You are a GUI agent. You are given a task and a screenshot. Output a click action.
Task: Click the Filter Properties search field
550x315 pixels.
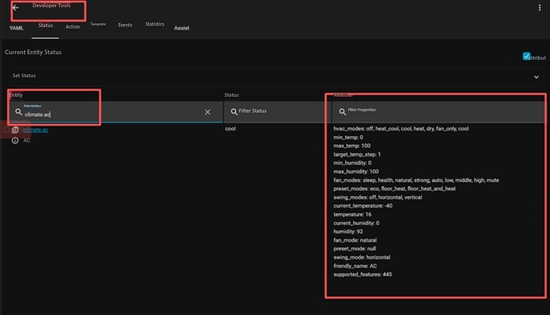click(439, 111)
